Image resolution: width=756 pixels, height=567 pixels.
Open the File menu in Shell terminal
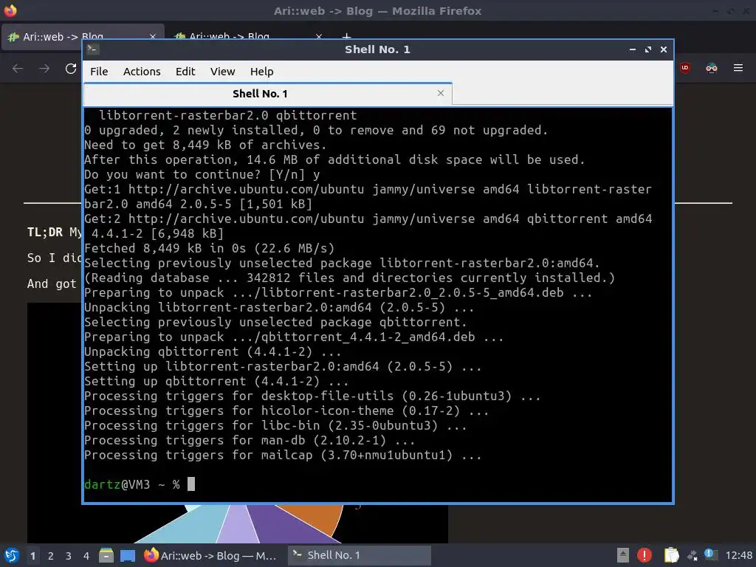[99, 72]
